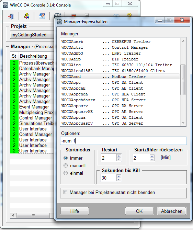Click the project edit icon in Console toolbar
The image size is (193, 230).
42,16
